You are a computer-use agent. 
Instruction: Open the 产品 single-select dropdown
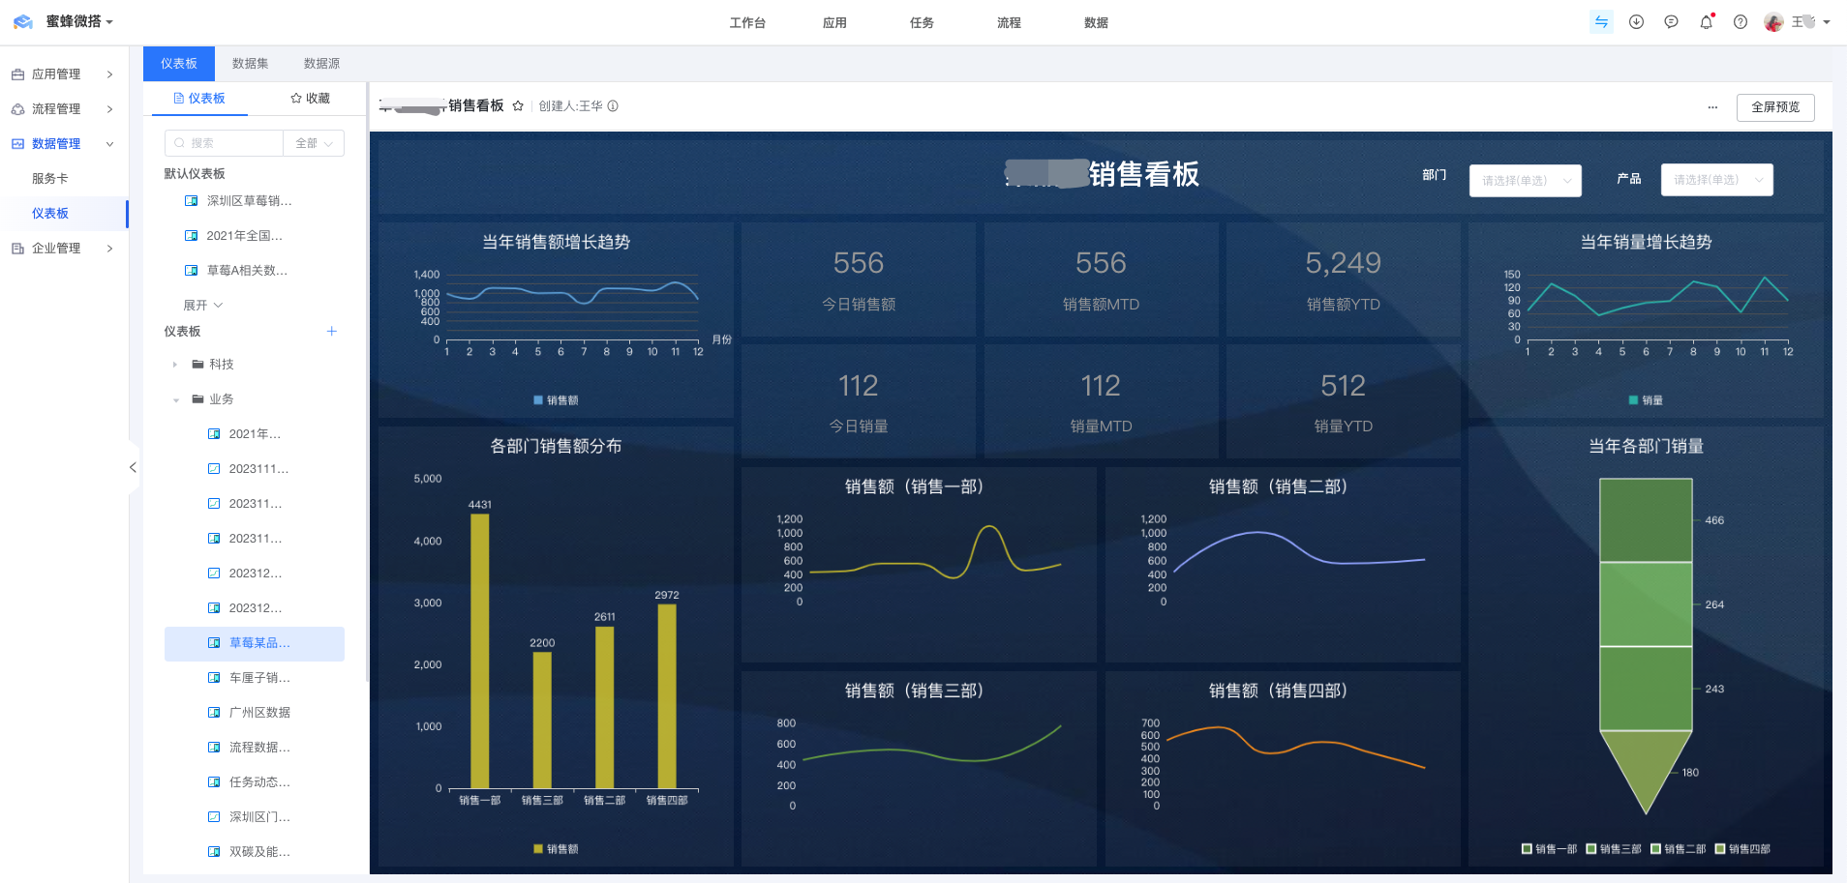click(x=1716, y=180)
